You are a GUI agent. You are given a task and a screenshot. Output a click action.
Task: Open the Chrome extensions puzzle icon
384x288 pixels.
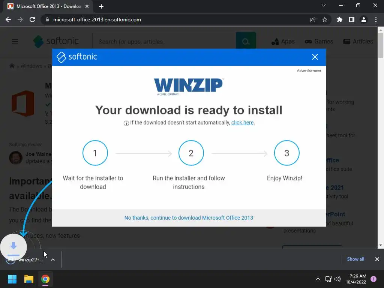click(340, 19)
